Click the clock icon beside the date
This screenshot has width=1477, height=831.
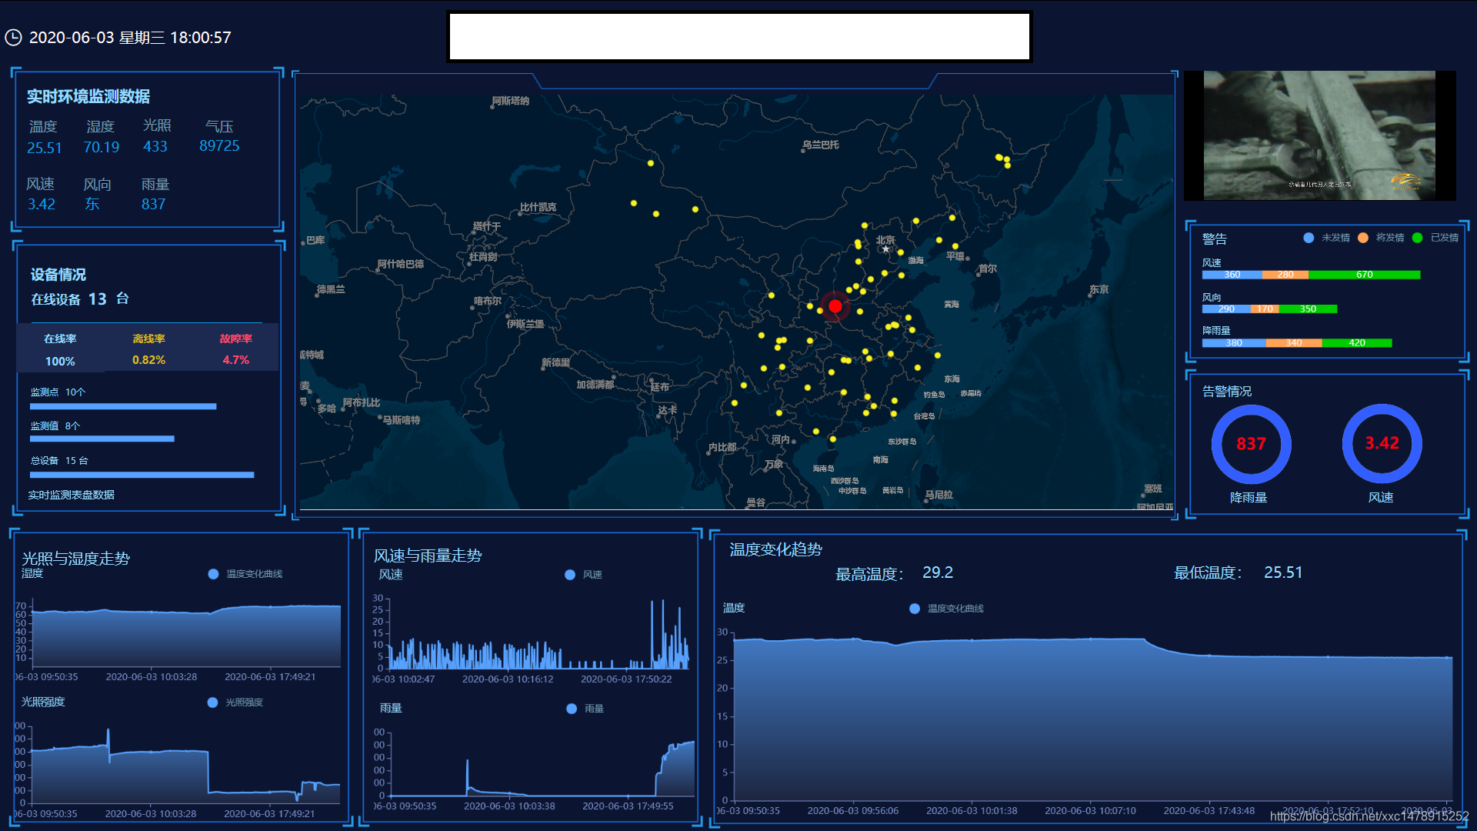[x=13, y=38]
